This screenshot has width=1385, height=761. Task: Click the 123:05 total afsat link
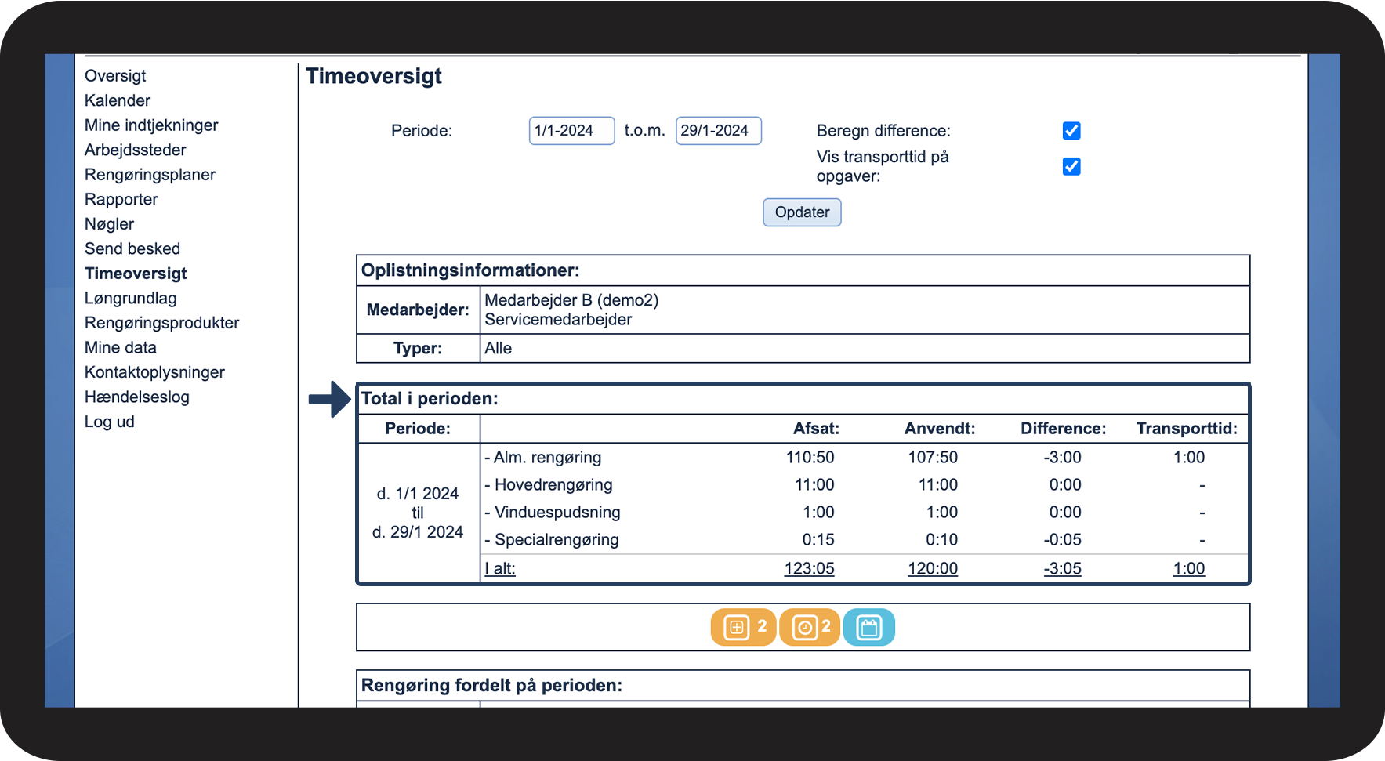(810, 568)
